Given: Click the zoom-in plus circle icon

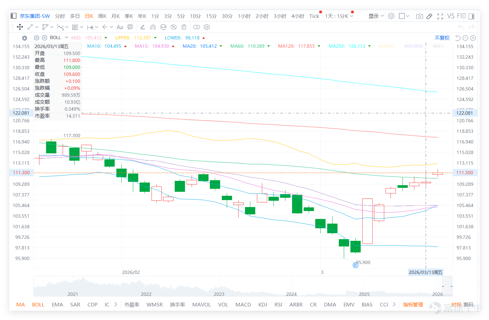Looking at the screenshot, I should [473, 38].
